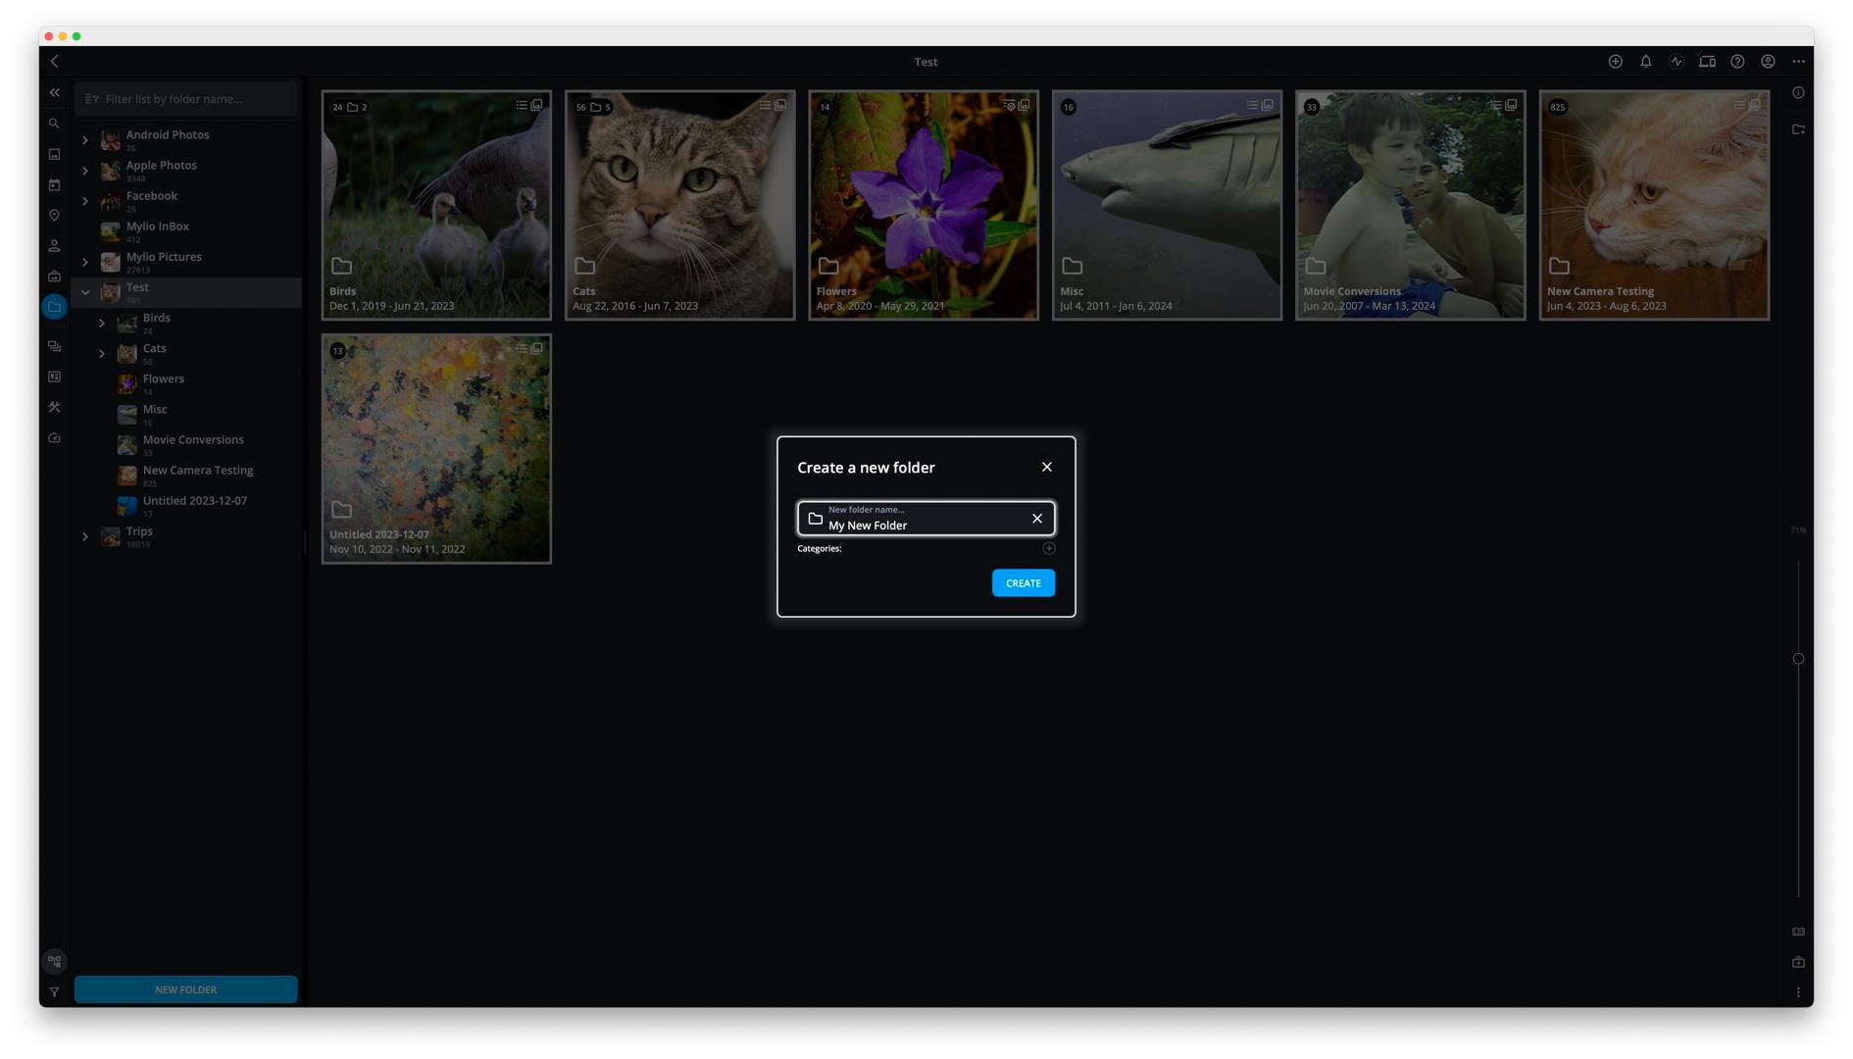Clear the new folder name field
The image size is (1853, 1059).
1036,519
